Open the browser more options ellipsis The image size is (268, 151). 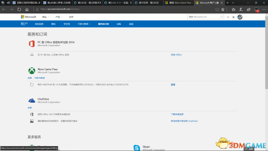(264, 10)
